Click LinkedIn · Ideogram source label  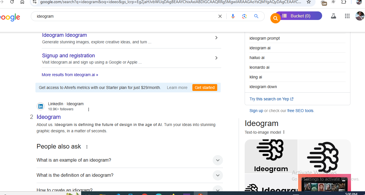coord(66,104)
